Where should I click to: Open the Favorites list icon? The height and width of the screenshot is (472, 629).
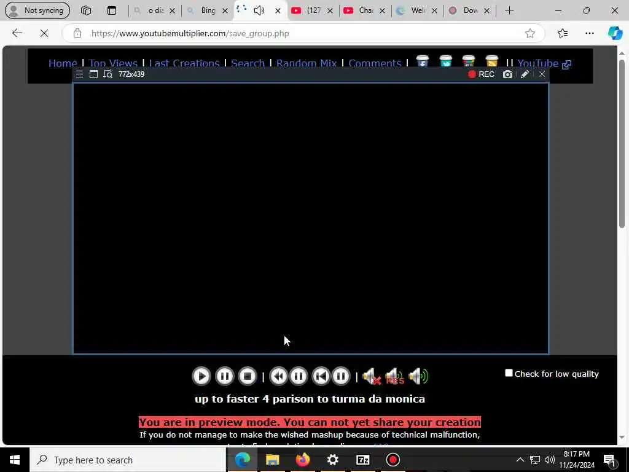point(563,33)
